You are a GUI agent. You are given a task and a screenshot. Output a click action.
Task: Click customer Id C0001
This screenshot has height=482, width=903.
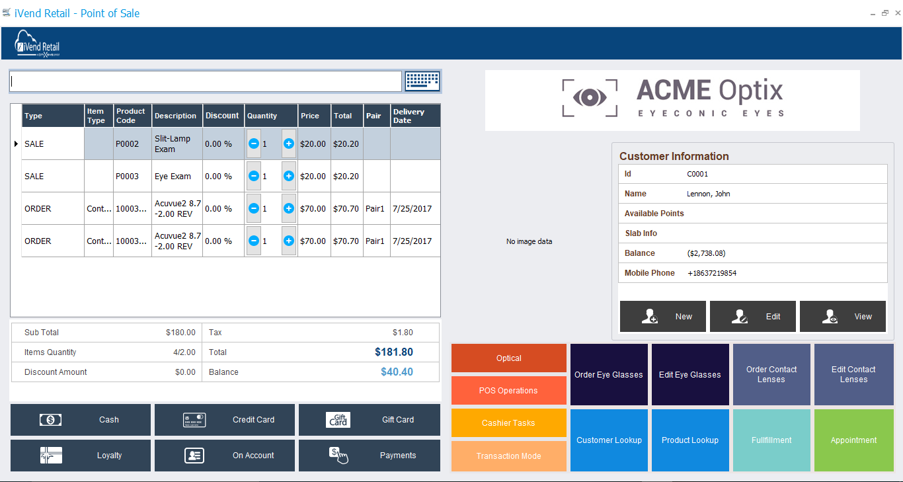point(697,174)
